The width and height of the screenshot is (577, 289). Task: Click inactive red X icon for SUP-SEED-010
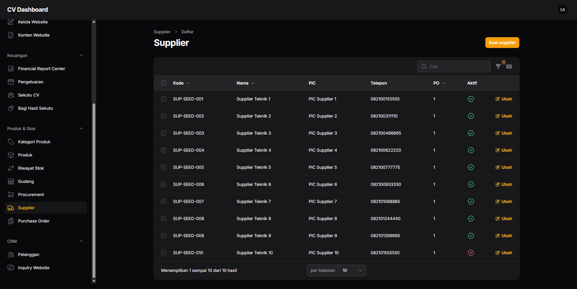[x=471, y=253]
